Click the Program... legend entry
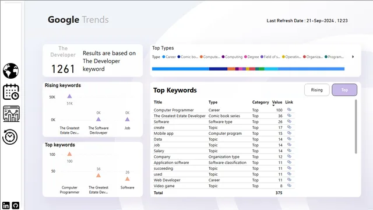Viewport: 373px width, 210px height. tap(334, 57)
